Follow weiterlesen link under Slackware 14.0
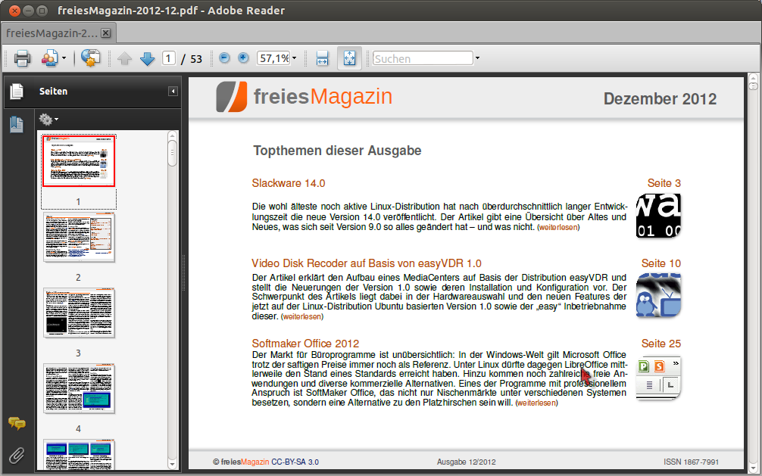Screen dimensions: 762x476 (x=558, y=228)
